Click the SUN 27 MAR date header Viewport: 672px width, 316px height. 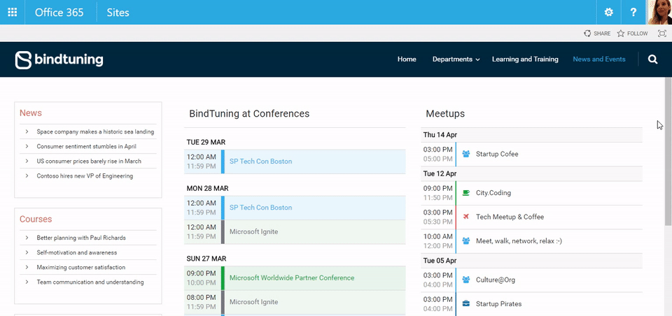tap(206, 259)
